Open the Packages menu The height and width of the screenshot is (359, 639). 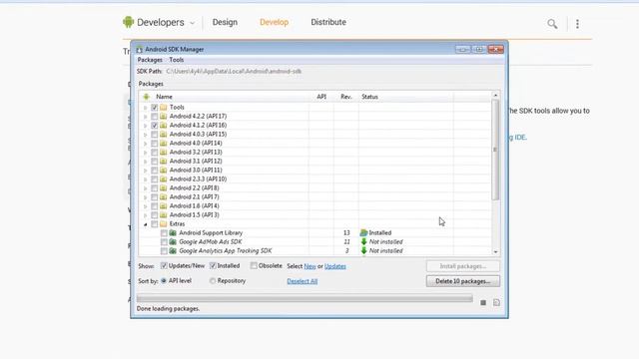(x=150, y=60)
